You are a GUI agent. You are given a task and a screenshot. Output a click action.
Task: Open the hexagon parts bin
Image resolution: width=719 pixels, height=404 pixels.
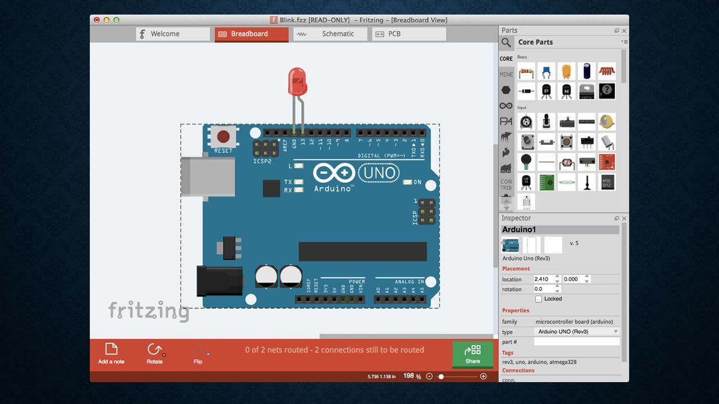coord(506,90)
